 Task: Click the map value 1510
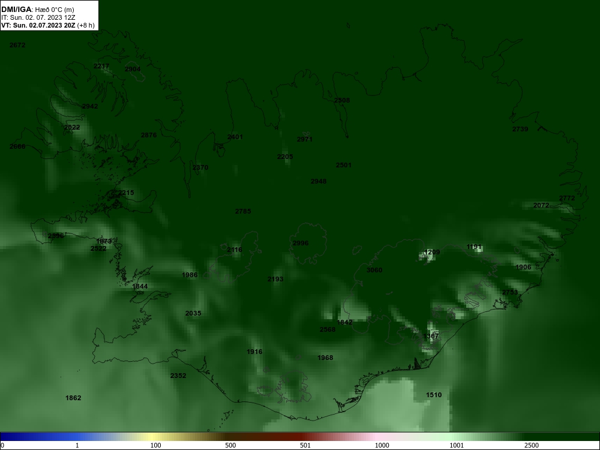pos(434,395)
